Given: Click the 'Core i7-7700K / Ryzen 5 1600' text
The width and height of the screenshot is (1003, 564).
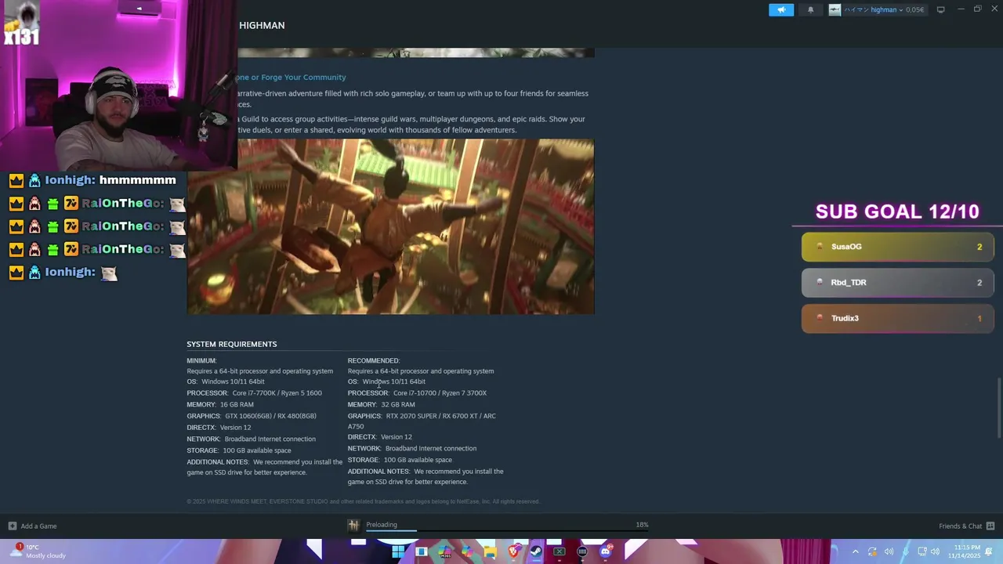Looking at the screenshot, I should point(277,393).
